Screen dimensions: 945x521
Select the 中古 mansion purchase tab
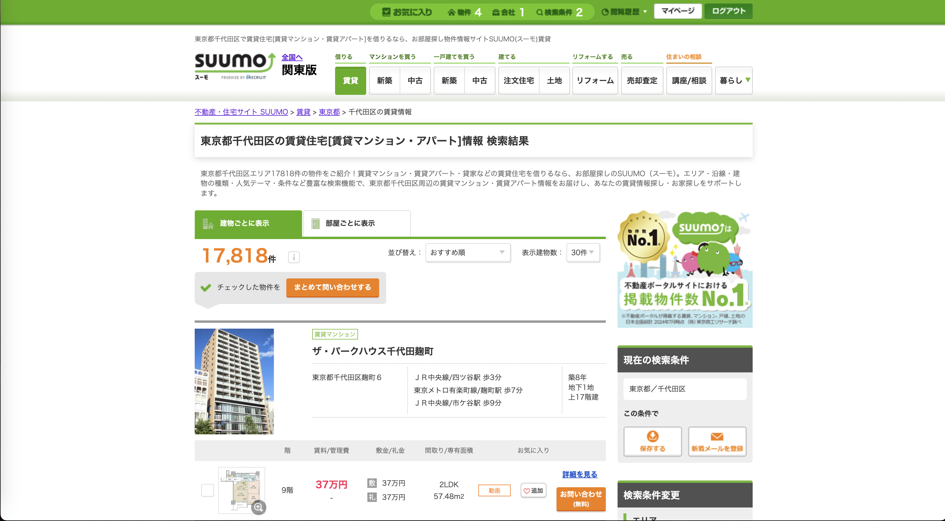click(415, 81)
